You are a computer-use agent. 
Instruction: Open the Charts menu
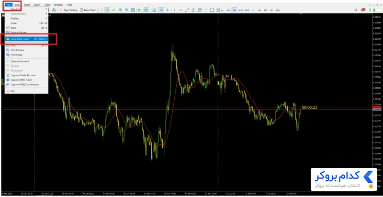[x=37, y=5]
